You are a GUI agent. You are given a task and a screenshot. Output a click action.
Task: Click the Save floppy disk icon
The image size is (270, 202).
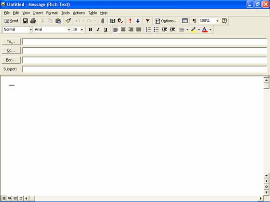(x=25, y=21)
